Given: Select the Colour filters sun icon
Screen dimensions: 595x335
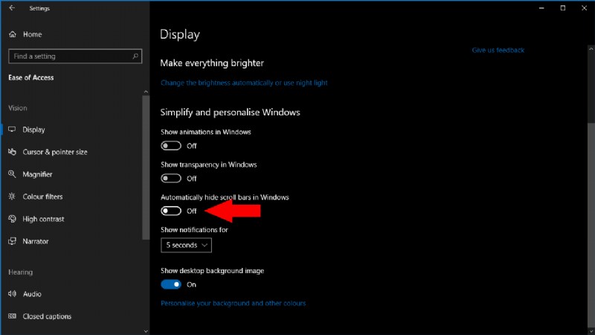Looking at the screenshot, I should tap(12, 197).
